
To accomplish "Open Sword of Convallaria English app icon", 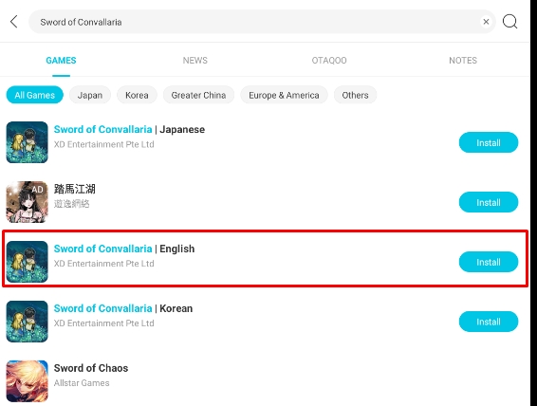I will (28, 262).
